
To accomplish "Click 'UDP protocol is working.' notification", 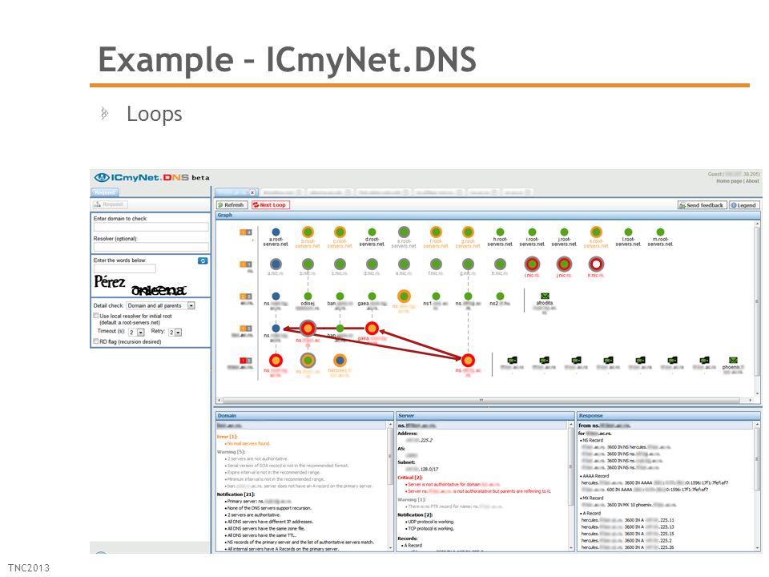I will coord(431,522).
